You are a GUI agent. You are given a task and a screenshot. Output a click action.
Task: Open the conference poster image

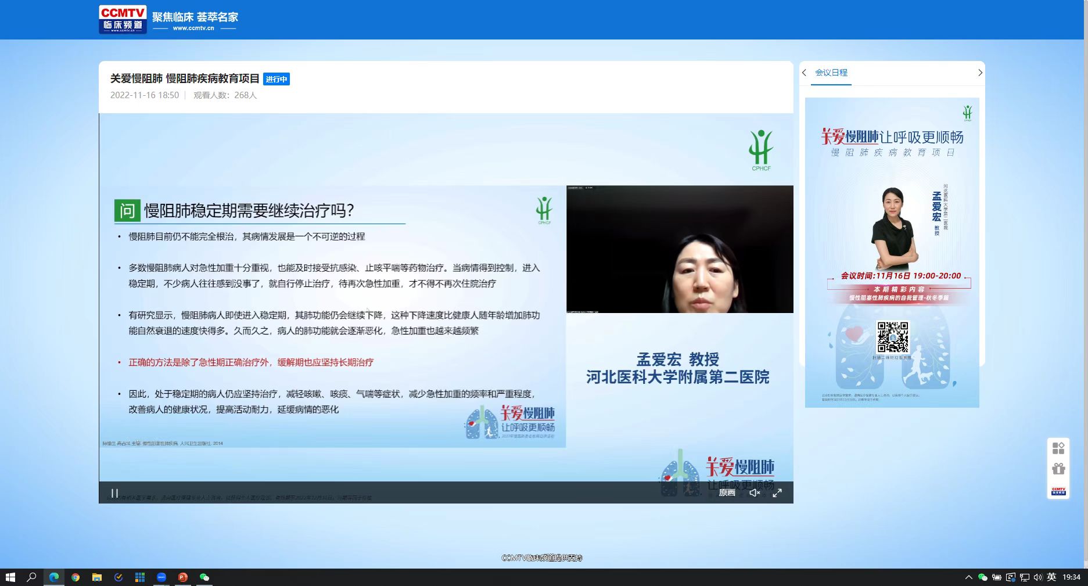tap(892, 252)
